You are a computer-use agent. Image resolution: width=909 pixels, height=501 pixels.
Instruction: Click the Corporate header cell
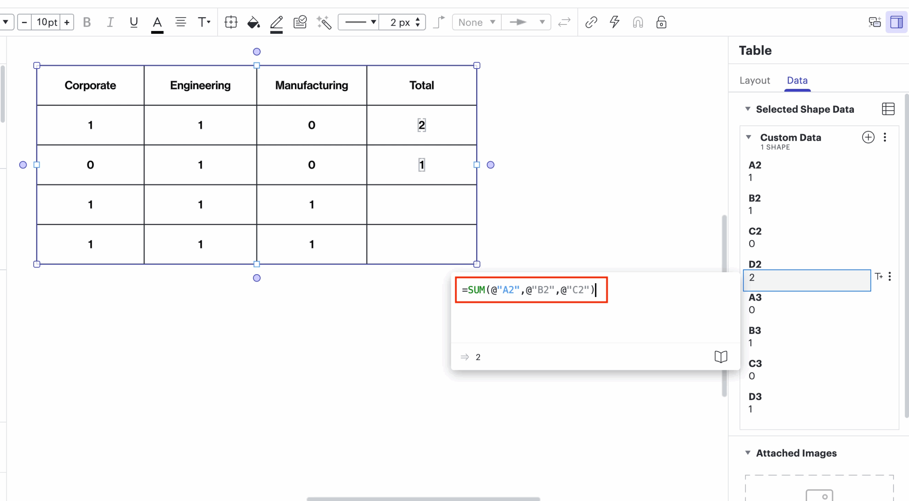90,85
